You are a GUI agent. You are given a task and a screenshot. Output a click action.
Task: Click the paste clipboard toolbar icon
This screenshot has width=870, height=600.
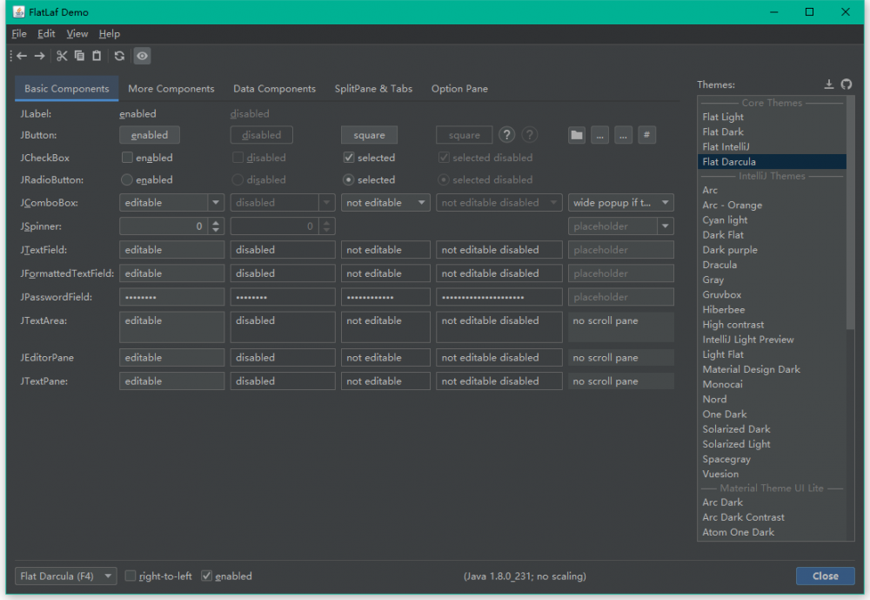tap(97, 56)
